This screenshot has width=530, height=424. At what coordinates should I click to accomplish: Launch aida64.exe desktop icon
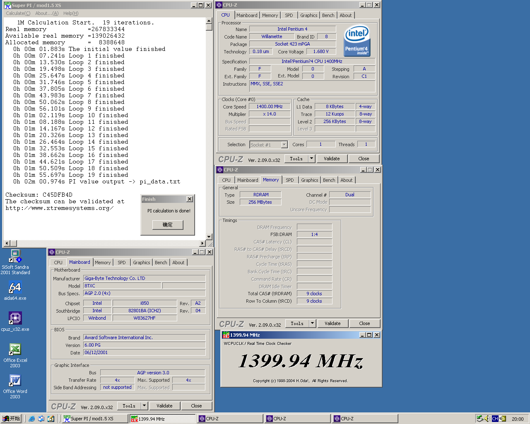tap(15, 290)
